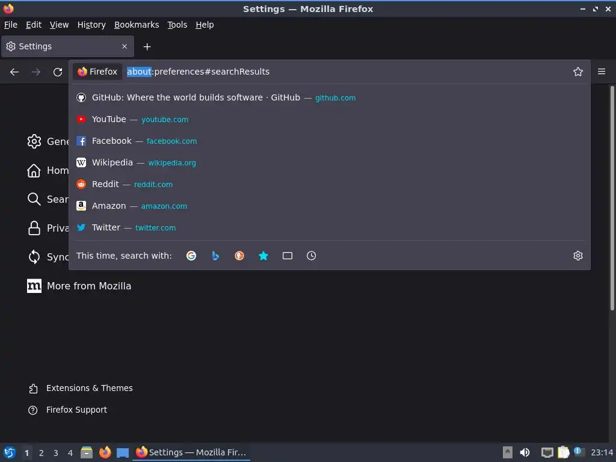Open the History menu
Screen dimensions: 616x462
click(x=91, y=25)
